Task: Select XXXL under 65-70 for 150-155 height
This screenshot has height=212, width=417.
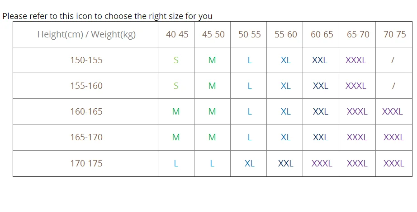Action: click(x=356, y=60)
